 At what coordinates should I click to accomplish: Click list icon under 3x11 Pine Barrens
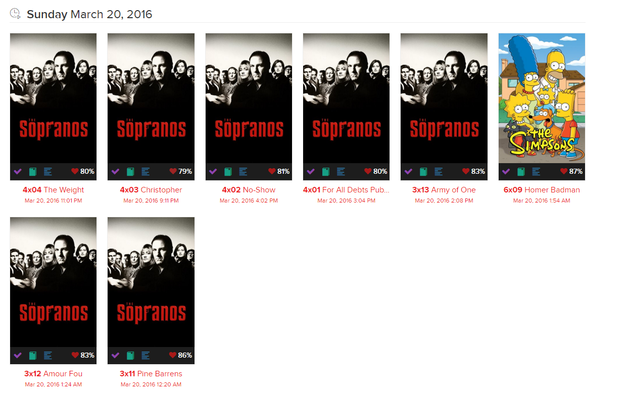[146, 356]
